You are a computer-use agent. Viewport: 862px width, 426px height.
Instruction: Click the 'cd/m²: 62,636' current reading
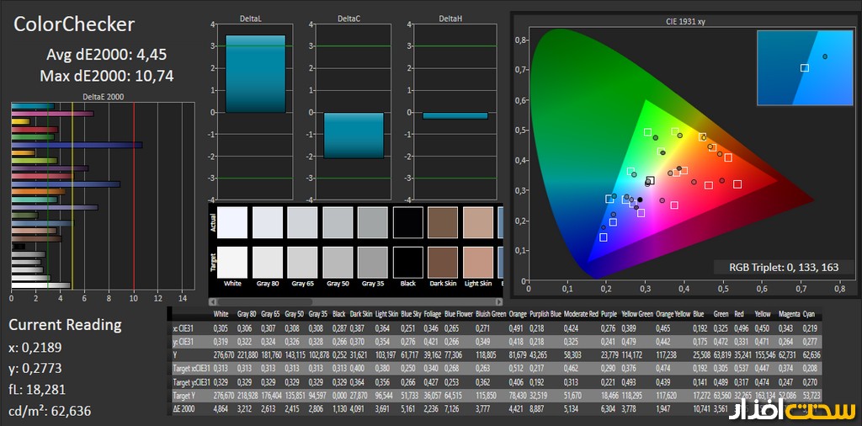click(x=50, y=411)
